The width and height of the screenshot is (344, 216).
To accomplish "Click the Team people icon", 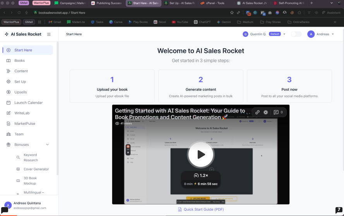I will [x=9, y=134].
